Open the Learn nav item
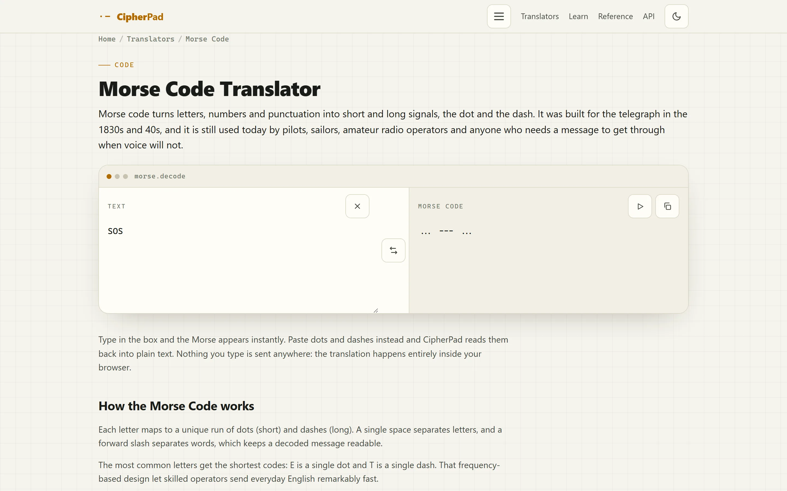Image resolution: width=787 pixels, height=491 pixels. [x=578, y=16]
